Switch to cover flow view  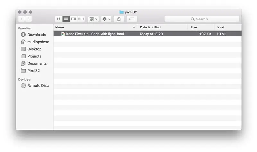point(81,19)
